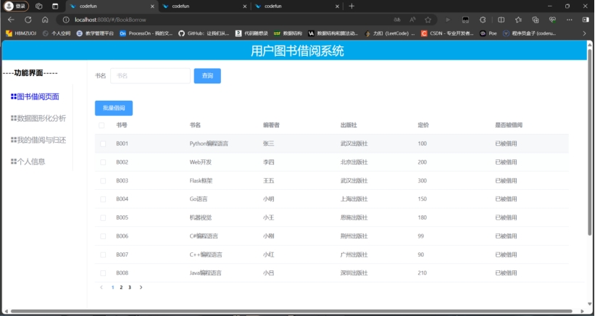Click the 查询 search button
The image size is (595, 316).
click(207, 75)
